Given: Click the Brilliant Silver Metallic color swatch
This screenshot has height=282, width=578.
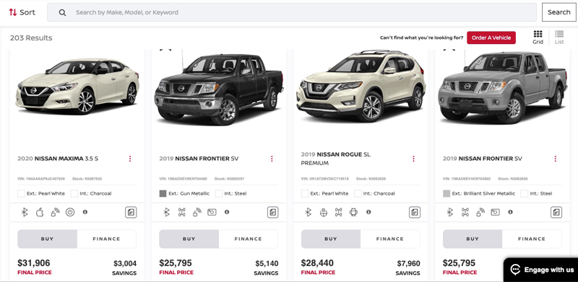Looking at the screenshot, I should pyautogui.click(x=447, y=193).
